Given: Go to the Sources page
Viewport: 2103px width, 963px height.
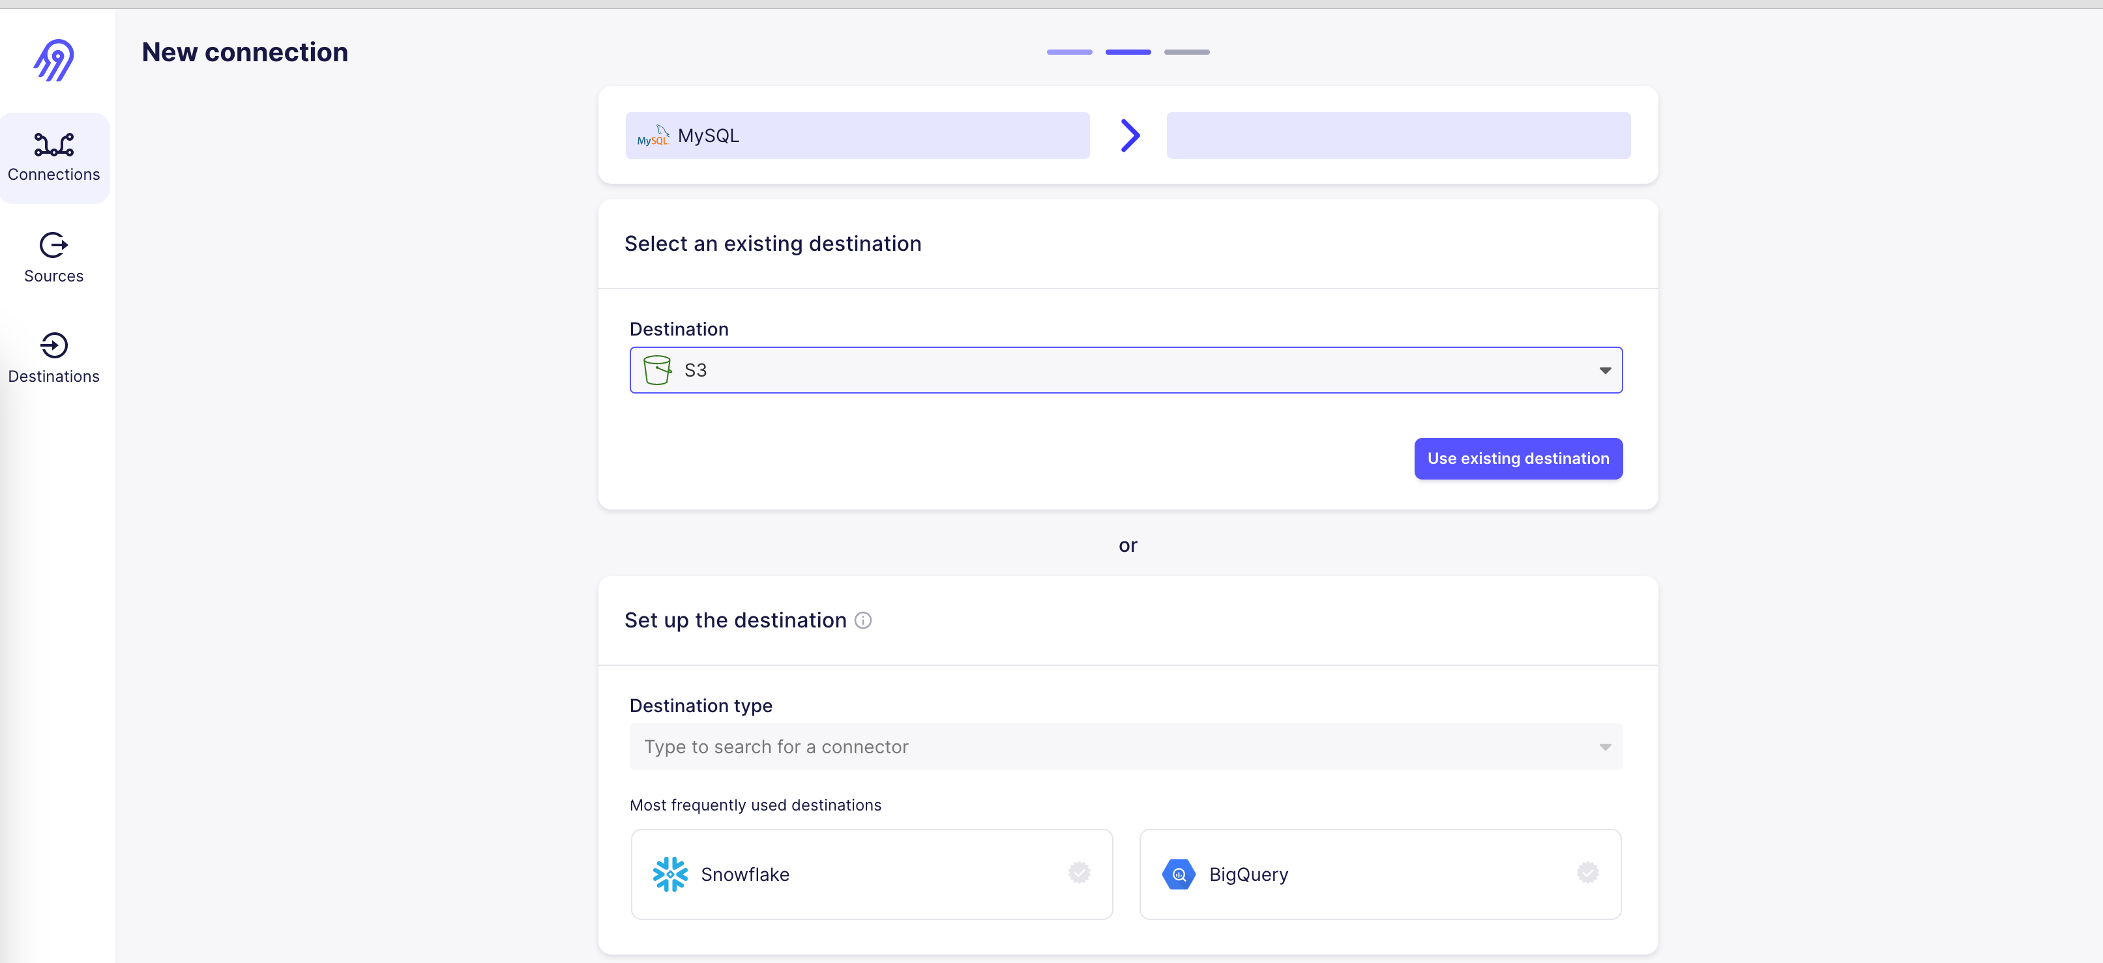Looking at the screenshot, I should pos(54,258).
